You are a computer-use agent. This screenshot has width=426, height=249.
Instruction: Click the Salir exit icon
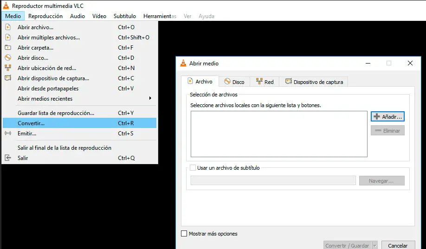coord(8,158)
